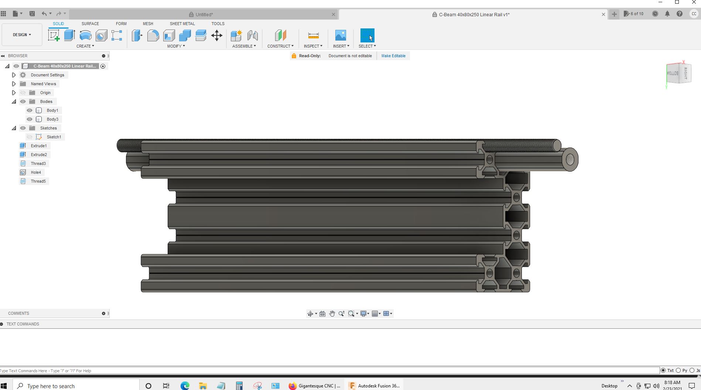This screenshot has width=701, height=390.
Task: Click the Create Sketch tool icon
Action: coord(54,35)
